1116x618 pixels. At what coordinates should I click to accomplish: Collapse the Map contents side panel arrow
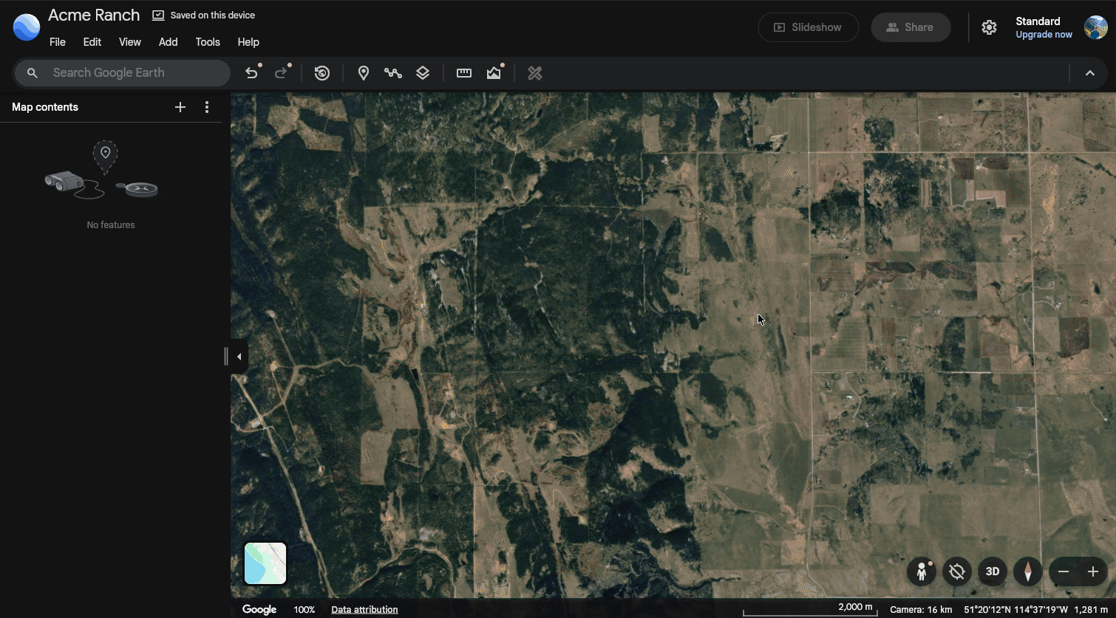(239, 357)
